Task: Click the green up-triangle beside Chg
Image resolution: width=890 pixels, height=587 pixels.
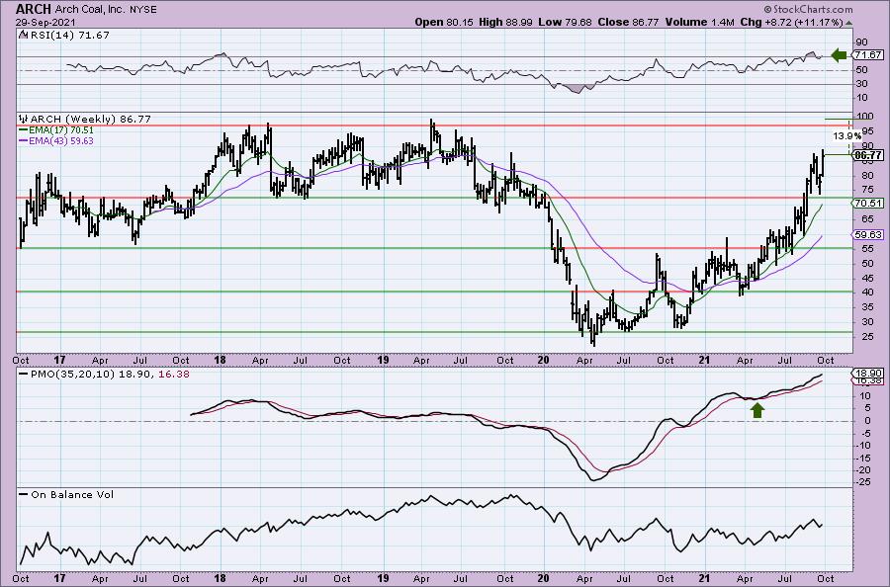Action: 848,23
